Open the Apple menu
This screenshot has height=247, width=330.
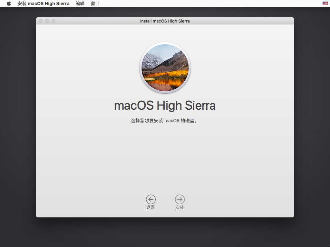pos(9,4)
